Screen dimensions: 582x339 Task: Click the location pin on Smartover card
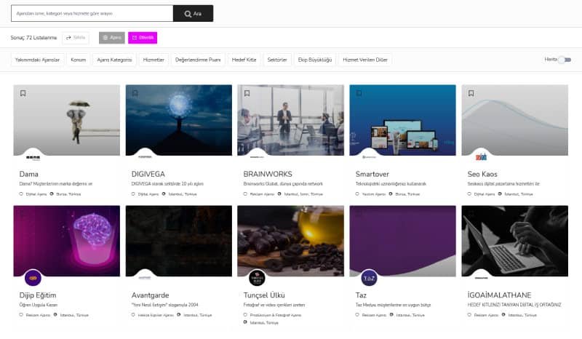coord(391,194)
